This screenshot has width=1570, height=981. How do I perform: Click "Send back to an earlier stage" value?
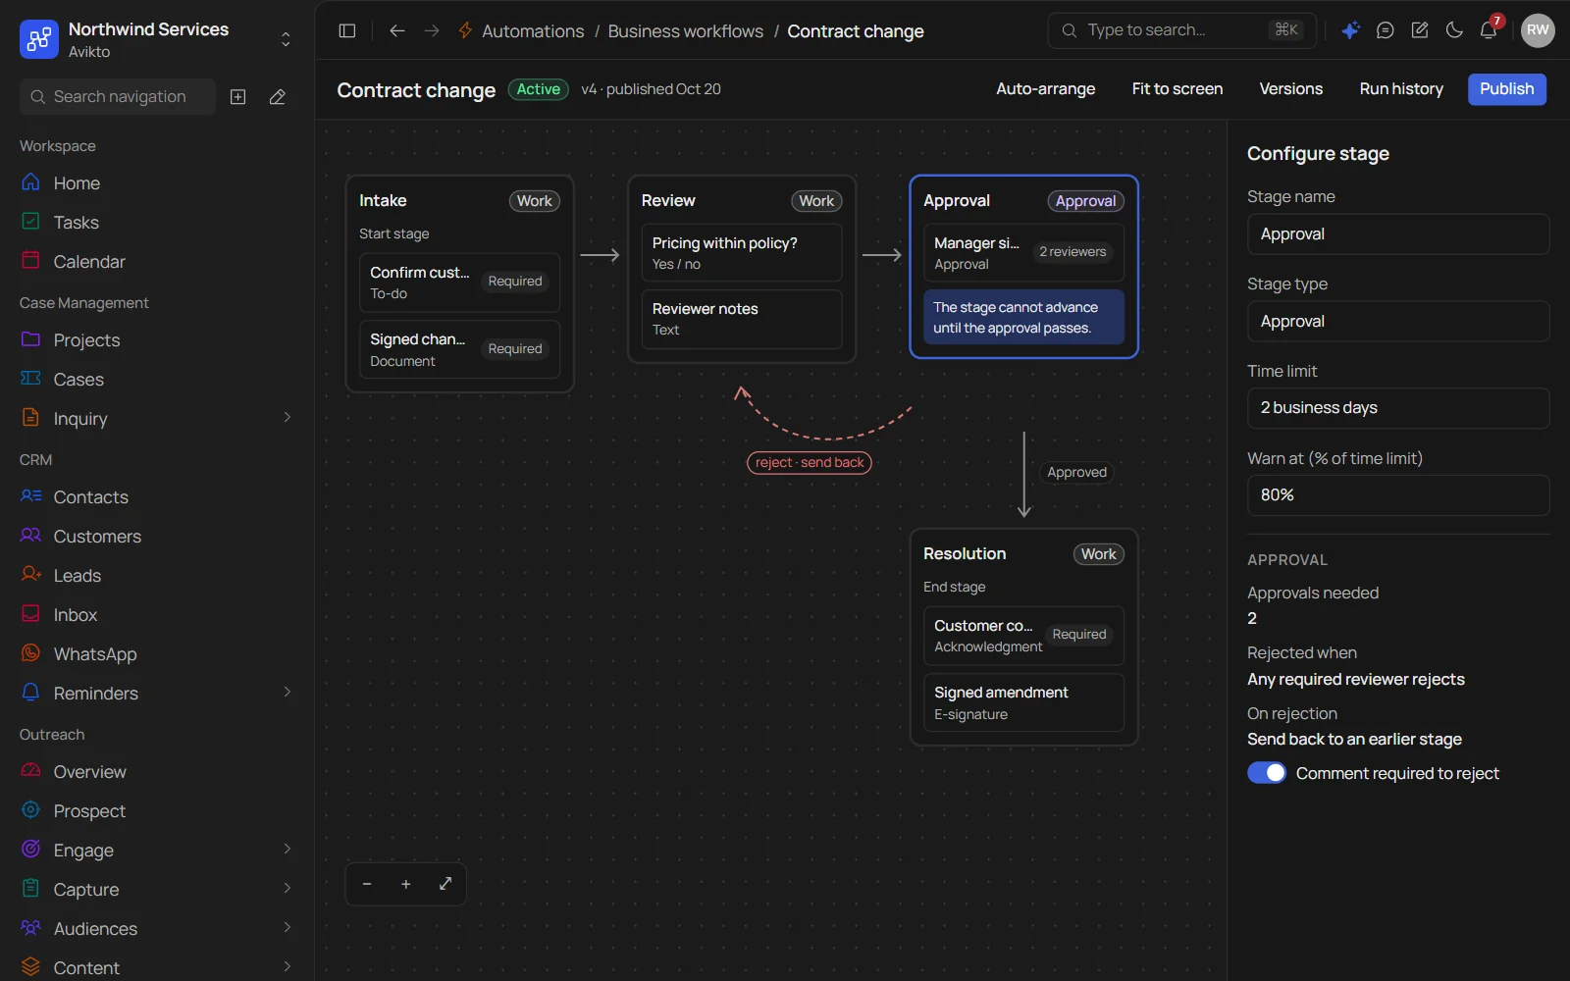[1354, 739]
